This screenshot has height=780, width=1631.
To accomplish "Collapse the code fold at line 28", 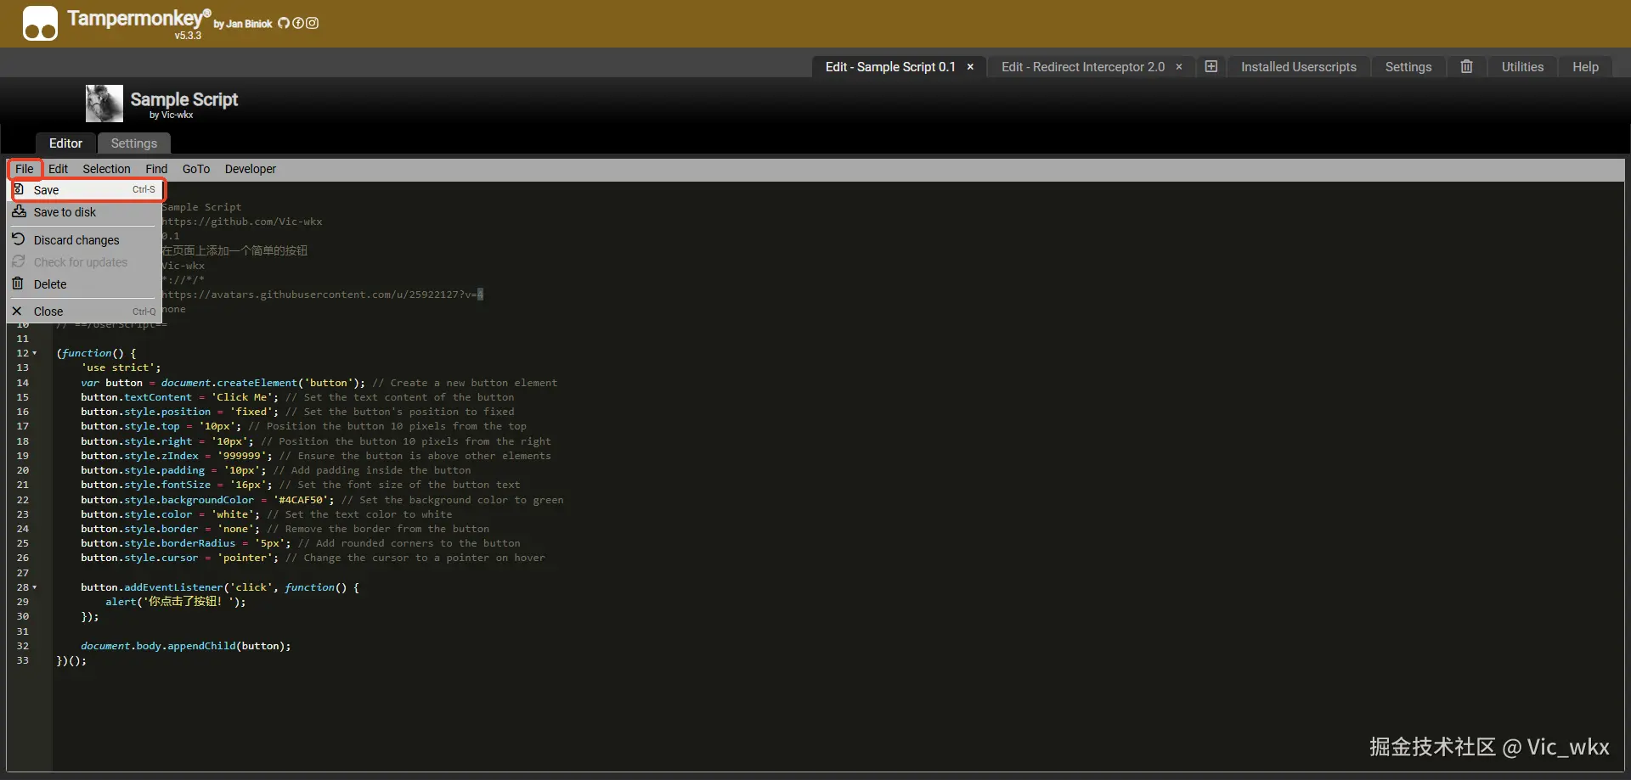I will pyautogui.click(x=34, y=587).
